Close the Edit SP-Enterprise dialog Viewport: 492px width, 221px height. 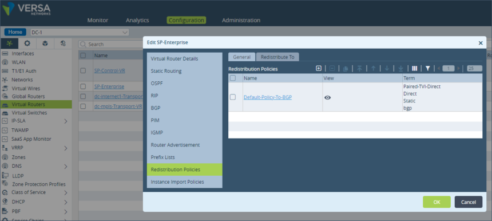click(x=481, y=43)
